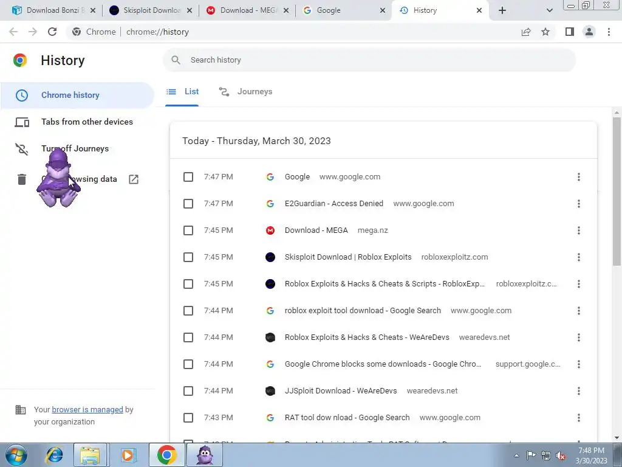Open the Download - MEGA history link
This screenshot has width=622, height=467.
pos(316,230)
